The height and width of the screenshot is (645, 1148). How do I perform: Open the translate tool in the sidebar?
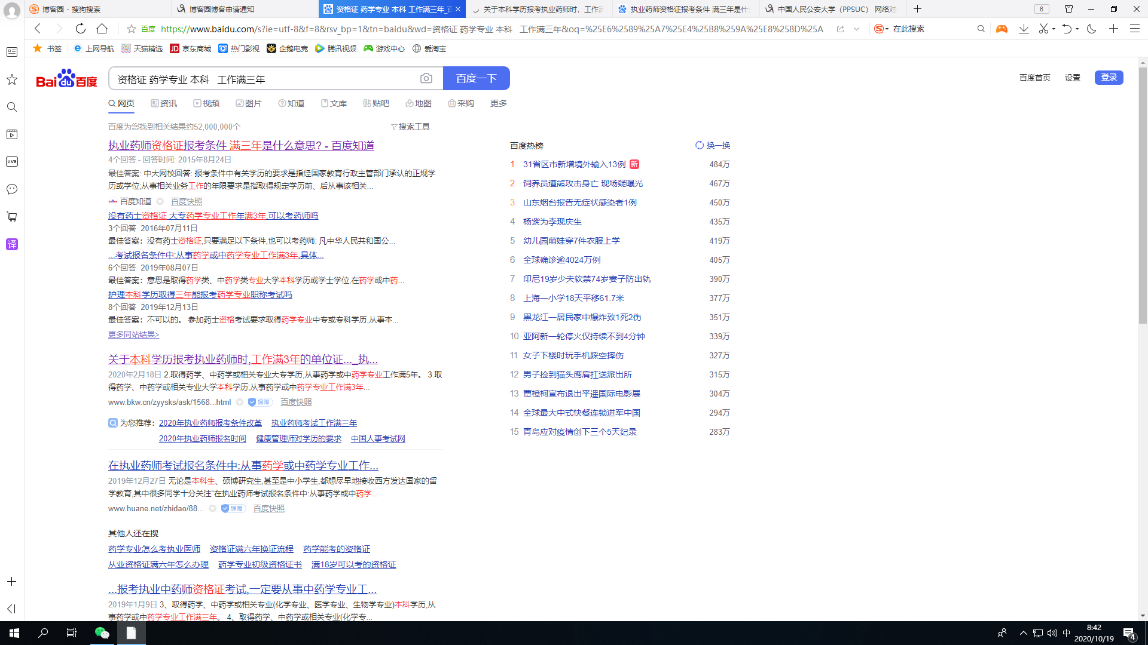(x=12, y=244)
